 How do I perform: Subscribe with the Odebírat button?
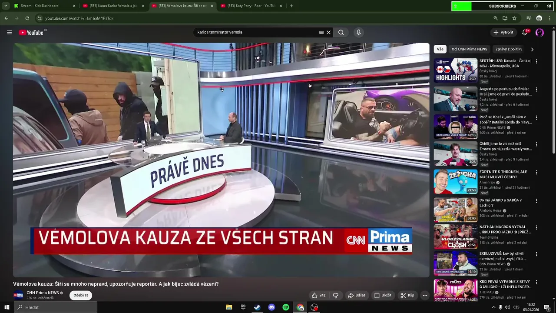[80, 295]
